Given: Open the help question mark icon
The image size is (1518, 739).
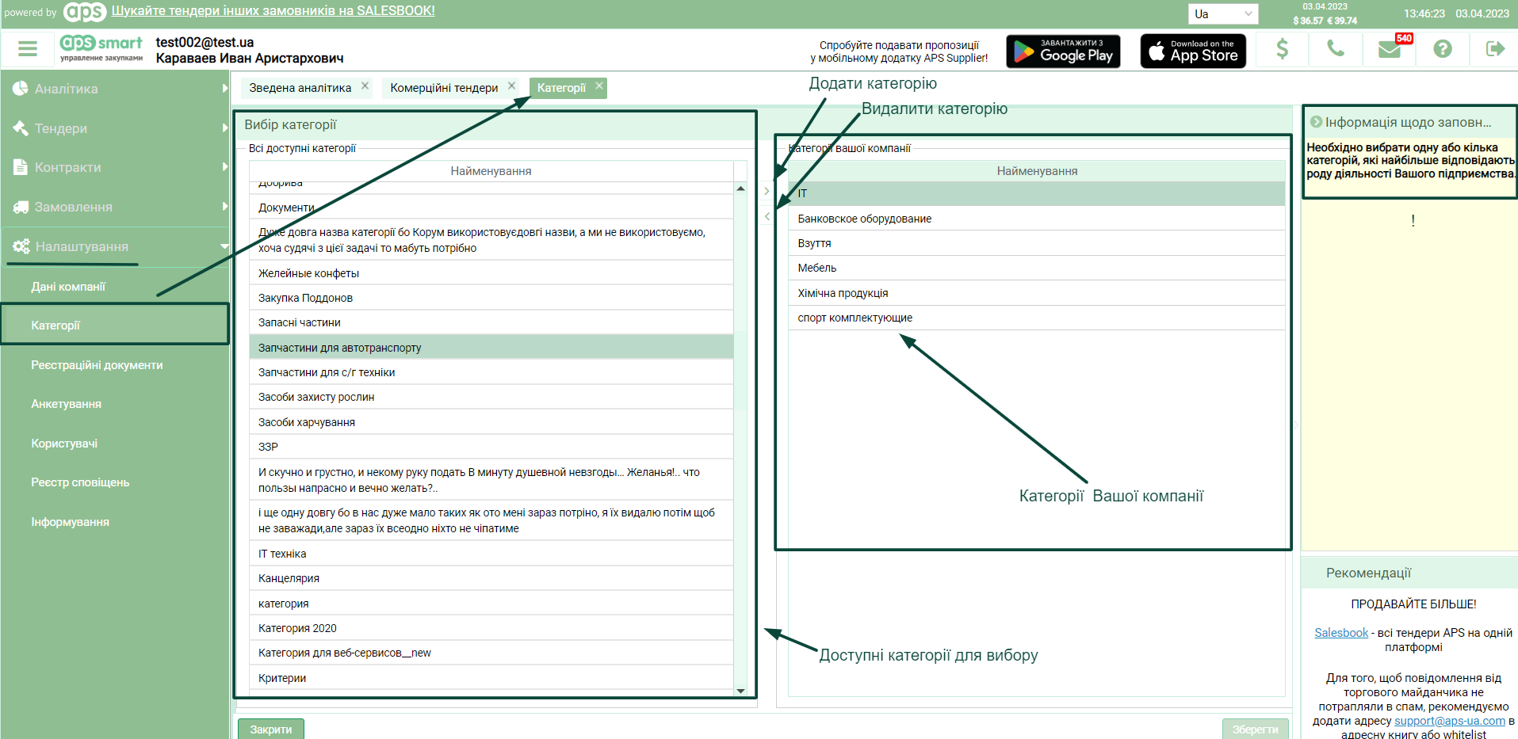Looking at the screenshot, I should [1443, 49].
